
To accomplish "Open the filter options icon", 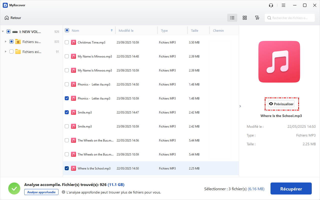I will [x=257, y=18].
